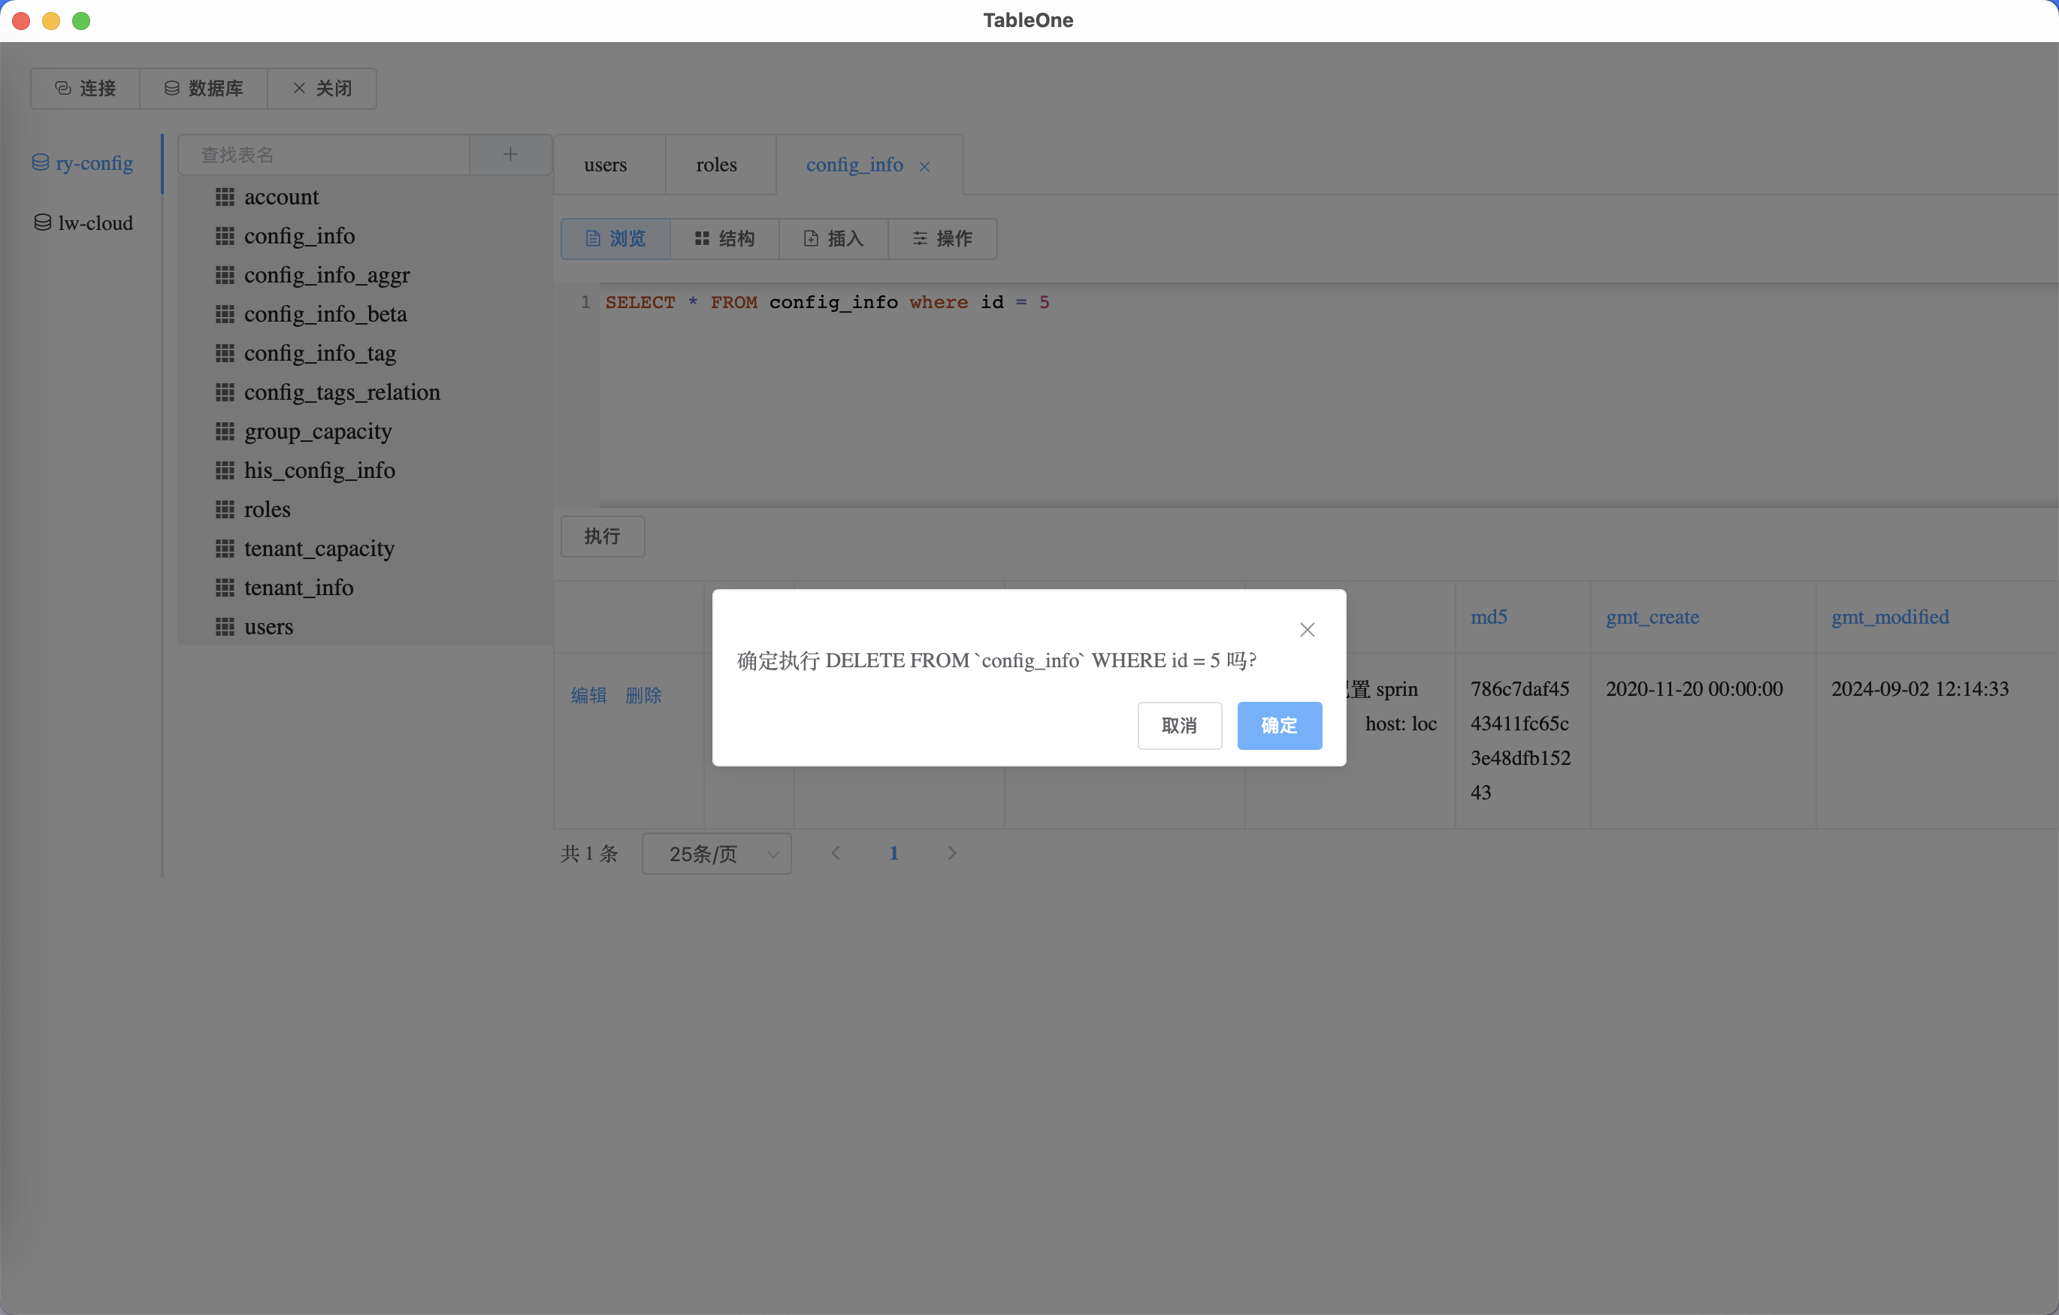Click the ry-config database icon
2059x1315 pixels.
40,162
